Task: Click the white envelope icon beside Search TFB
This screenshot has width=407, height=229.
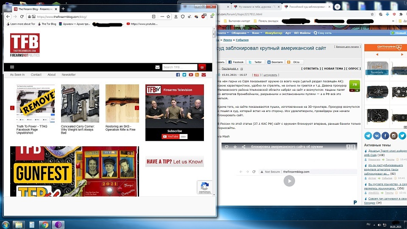Action: pos(157,67)
